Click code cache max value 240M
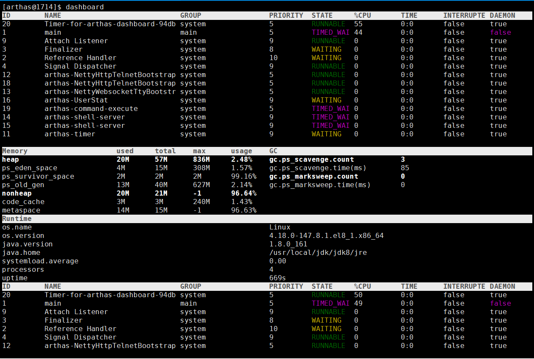The height and width of the screenshot is (359, 534). pos(201,202)
